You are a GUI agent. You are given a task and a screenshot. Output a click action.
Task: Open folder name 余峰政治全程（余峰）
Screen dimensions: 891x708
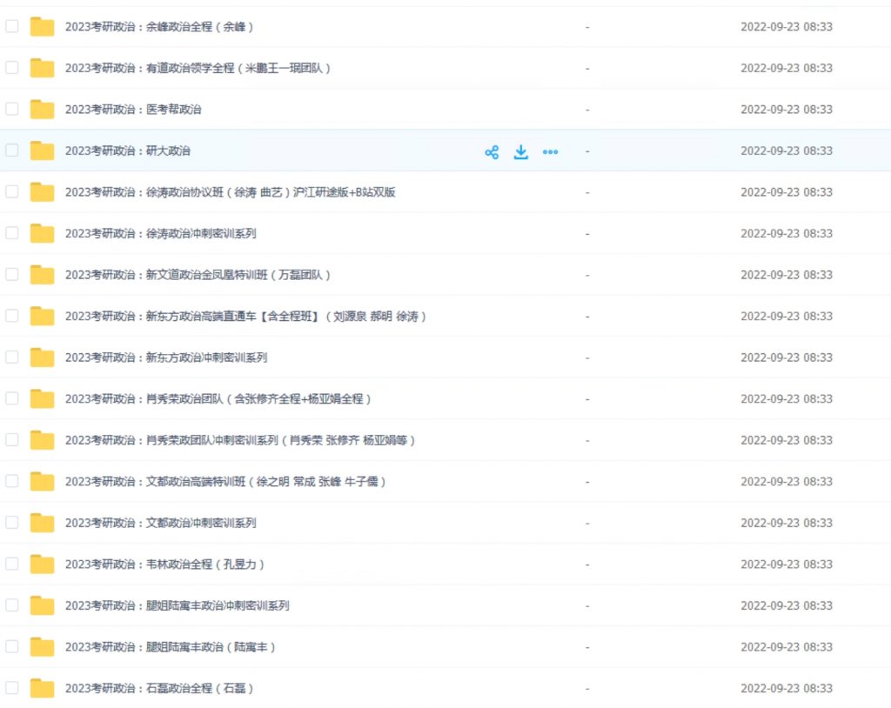tap(159, 27)
